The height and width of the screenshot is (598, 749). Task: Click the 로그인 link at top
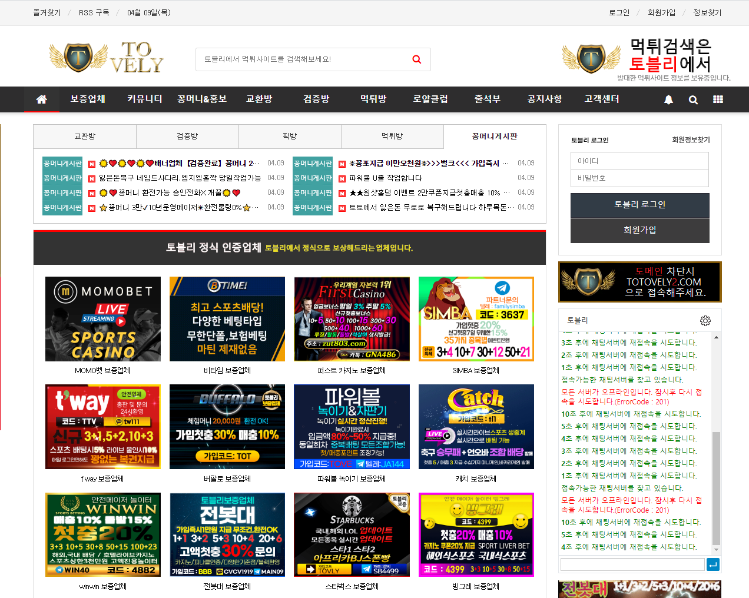619,12
